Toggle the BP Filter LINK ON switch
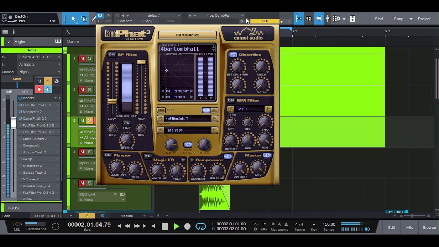 click(127, 123)
